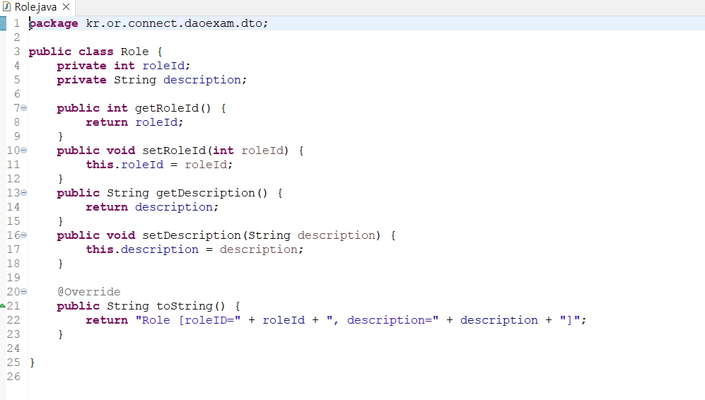Click method name setDescription
705x400 pixels.
pyautogui.click(x=192, y=235)
